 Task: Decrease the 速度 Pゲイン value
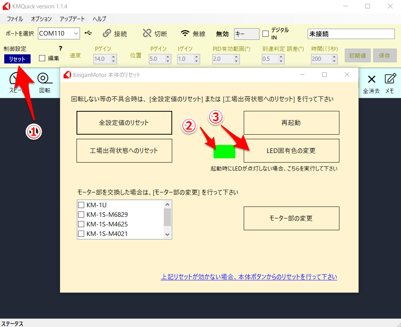pyautogui.click(x=114, y=61)
